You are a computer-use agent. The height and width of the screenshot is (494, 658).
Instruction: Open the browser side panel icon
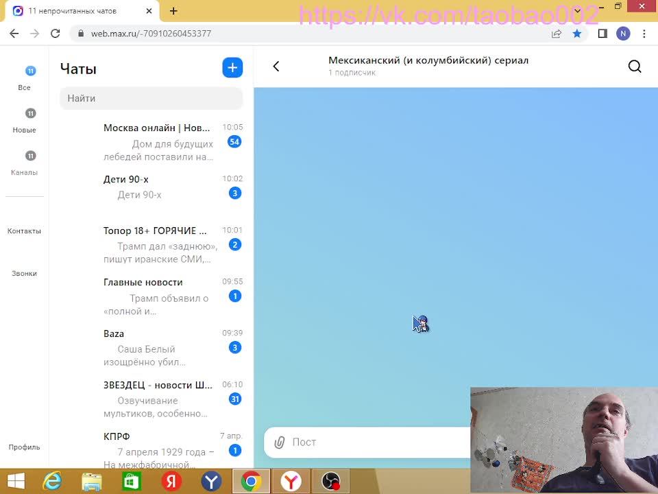[602, 34]
